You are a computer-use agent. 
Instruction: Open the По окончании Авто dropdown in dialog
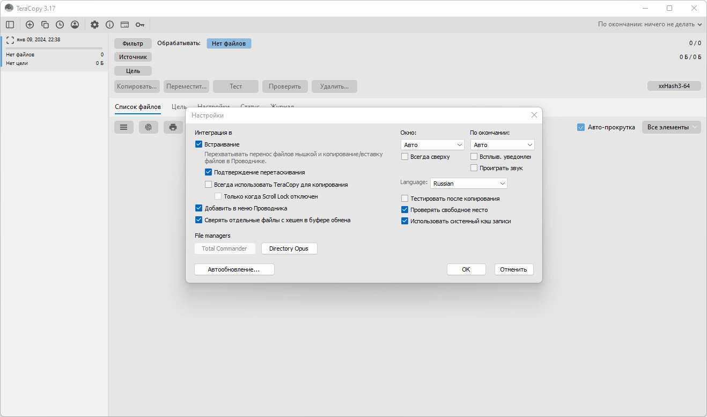click(x=503, y=145)
